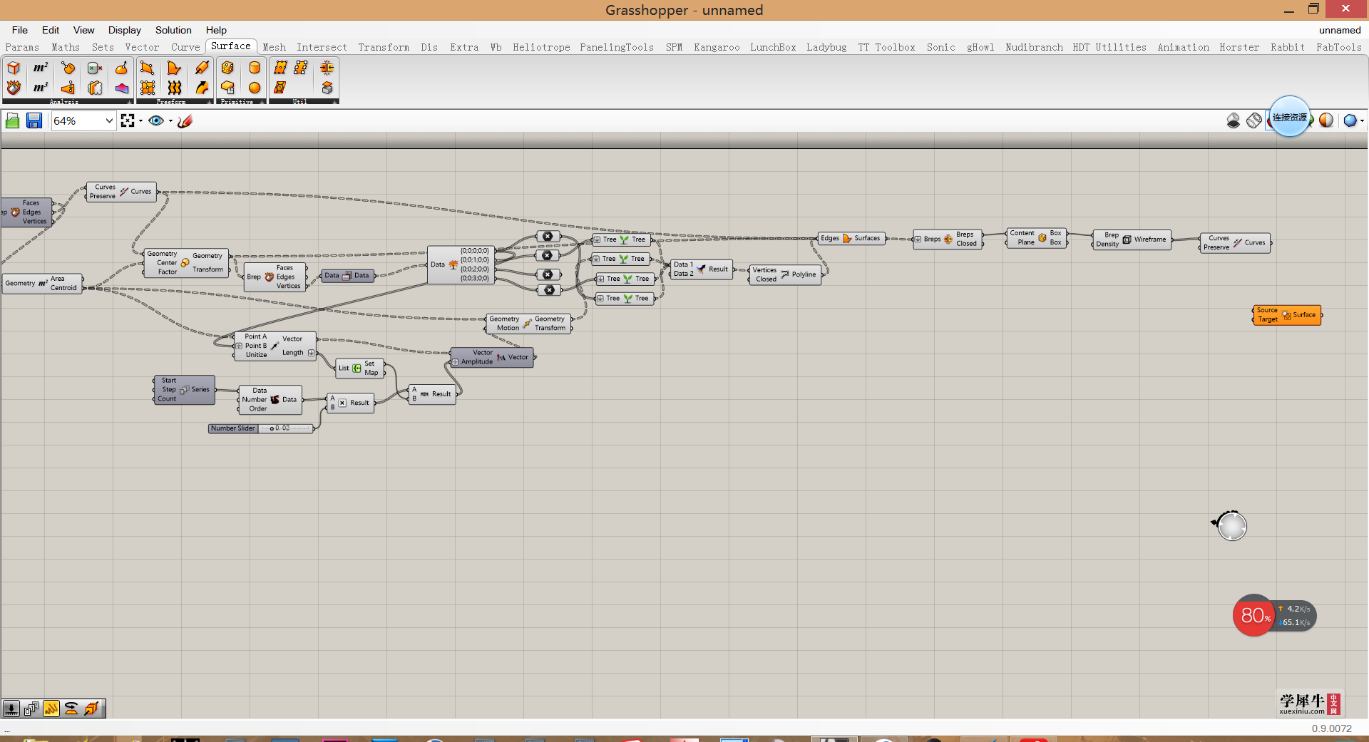Select Surface From Points grid icon
Image resolution: width=1369 pixels, height=742 pixels.
click(x=148, y=88)
